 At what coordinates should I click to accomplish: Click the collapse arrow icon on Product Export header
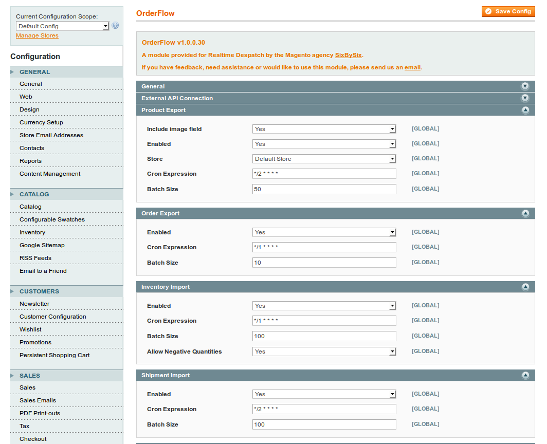pos(525,110)
